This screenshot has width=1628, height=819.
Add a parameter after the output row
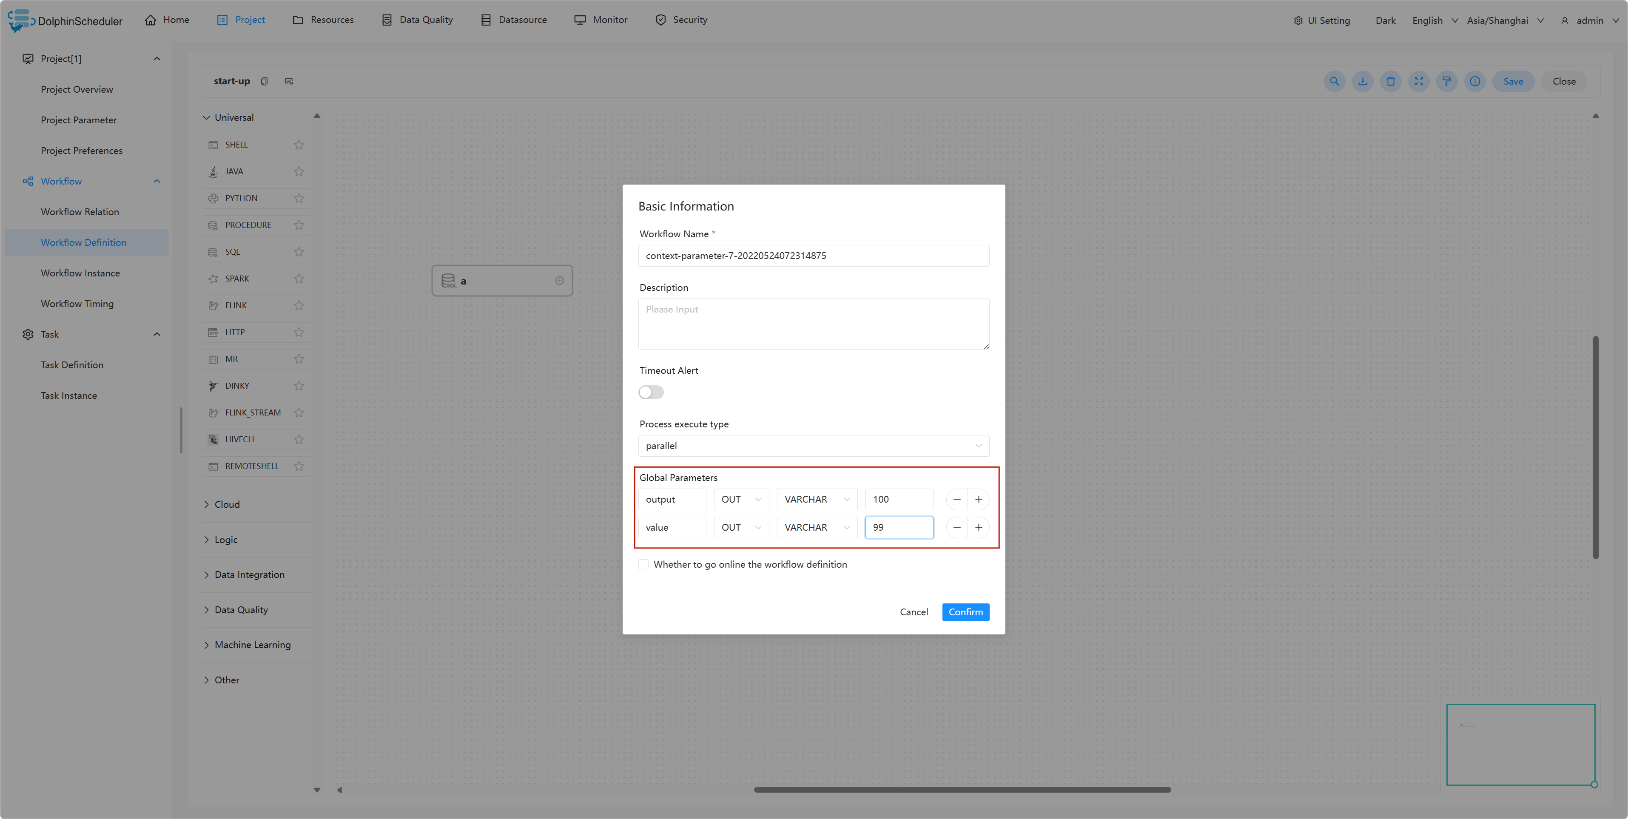[x=978, y=499]
